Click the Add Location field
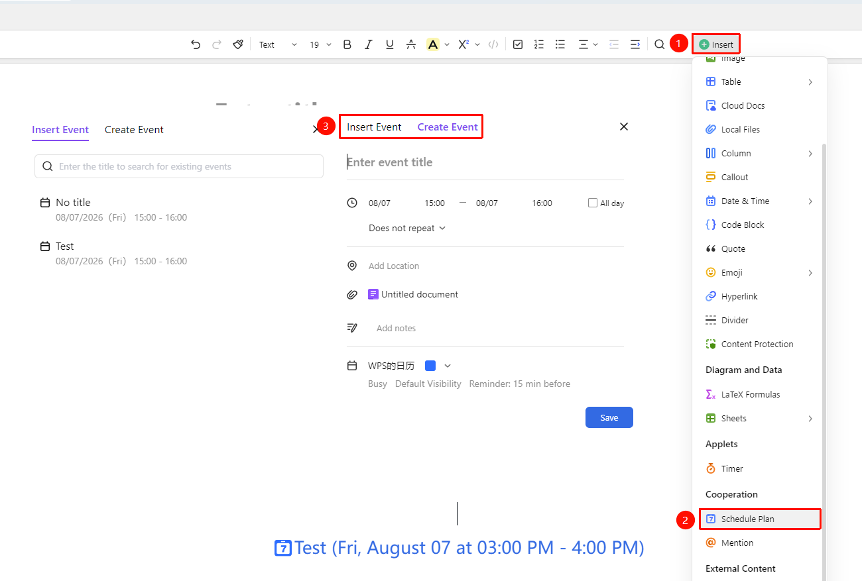 (x=394, y=266)
